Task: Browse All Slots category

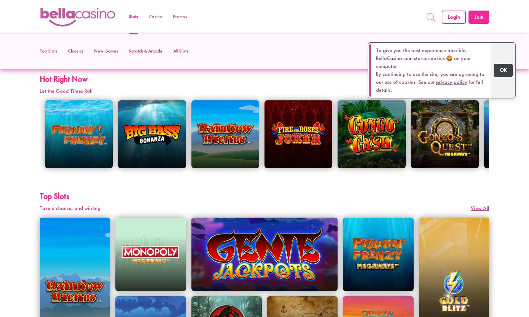Action: [181, 51]
